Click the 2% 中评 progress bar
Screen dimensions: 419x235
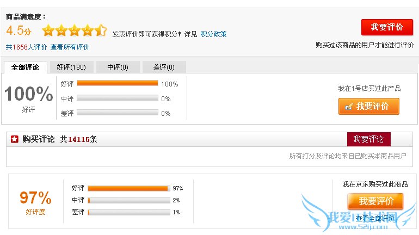coord(128,200)
